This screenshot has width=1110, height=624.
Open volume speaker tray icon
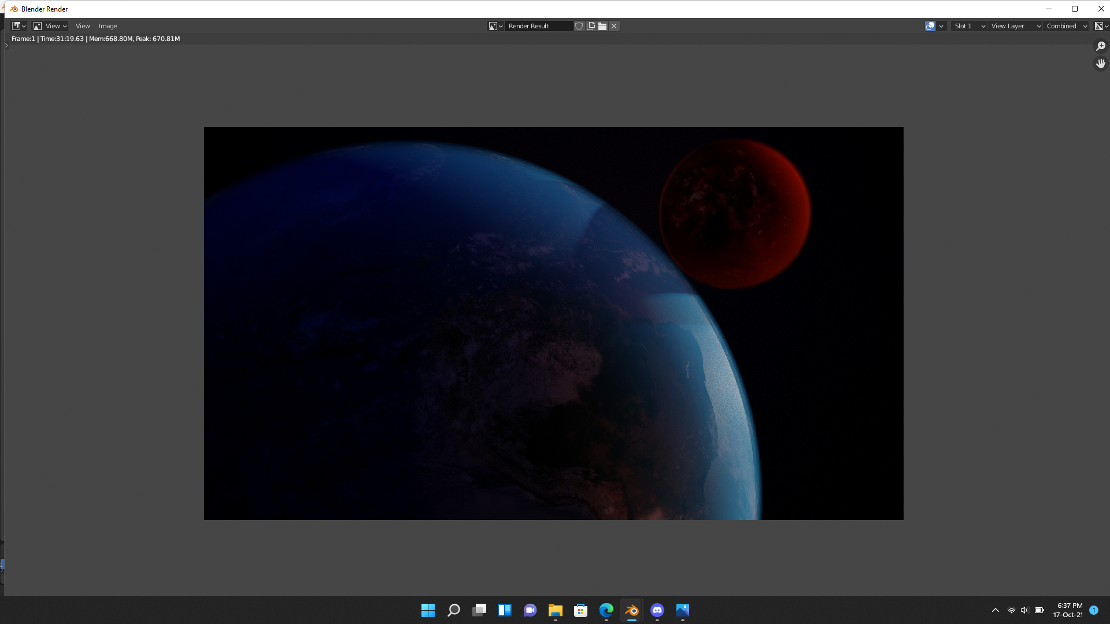point(1025,610)
